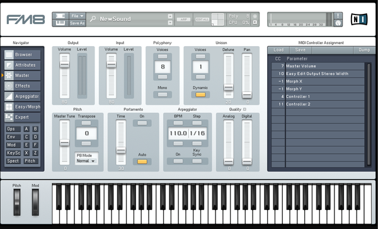This screenshot has height=229, width=378.
Task: Open the Expert matrix icon
Action: click(x=9, y=117)
